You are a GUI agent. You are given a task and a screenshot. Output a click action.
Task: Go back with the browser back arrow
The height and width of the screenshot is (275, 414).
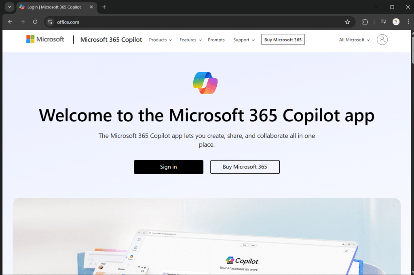point(10,22)
